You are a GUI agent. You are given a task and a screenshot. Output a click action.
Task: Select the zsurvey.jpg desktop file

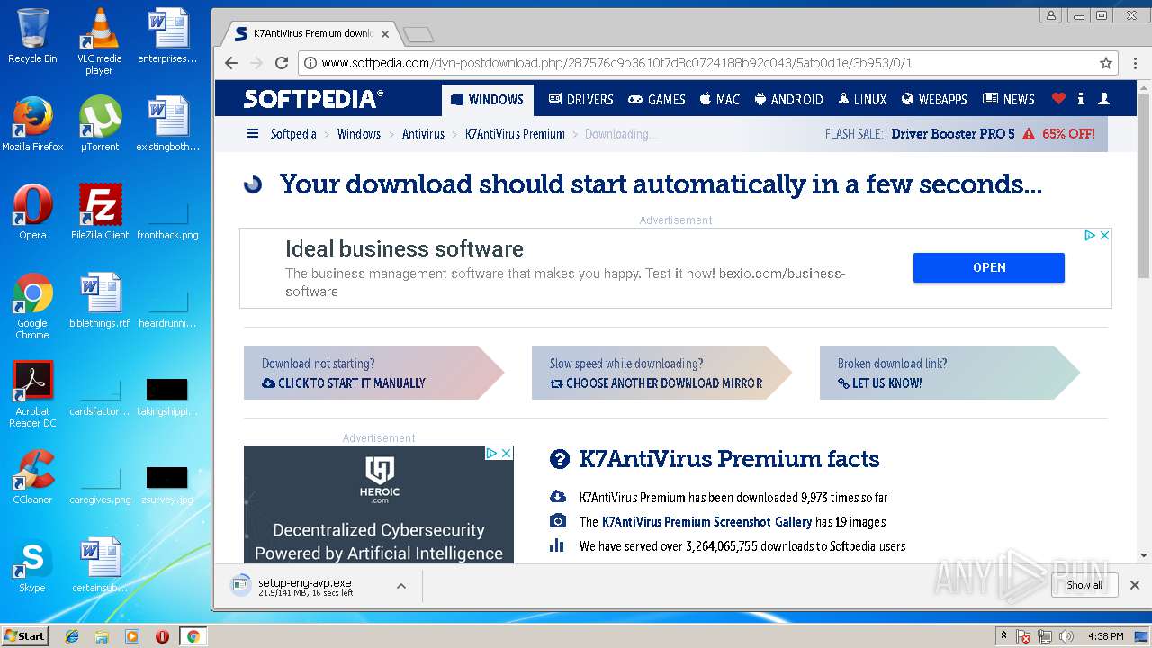[167, 484]
